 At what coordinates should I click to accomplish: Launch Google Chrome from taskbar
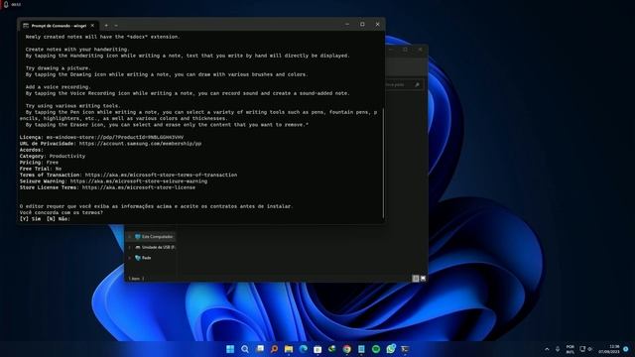(x=346, y=349)
